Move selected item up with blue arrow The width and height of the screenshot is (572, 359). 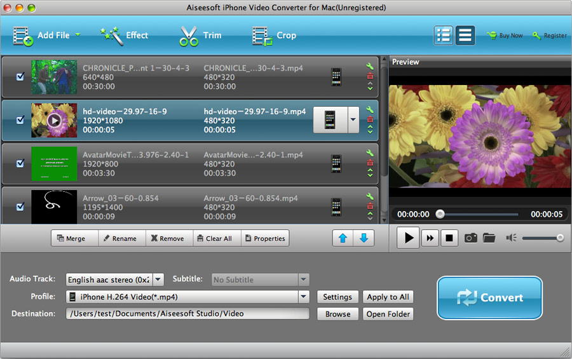[x=343, y=238]
